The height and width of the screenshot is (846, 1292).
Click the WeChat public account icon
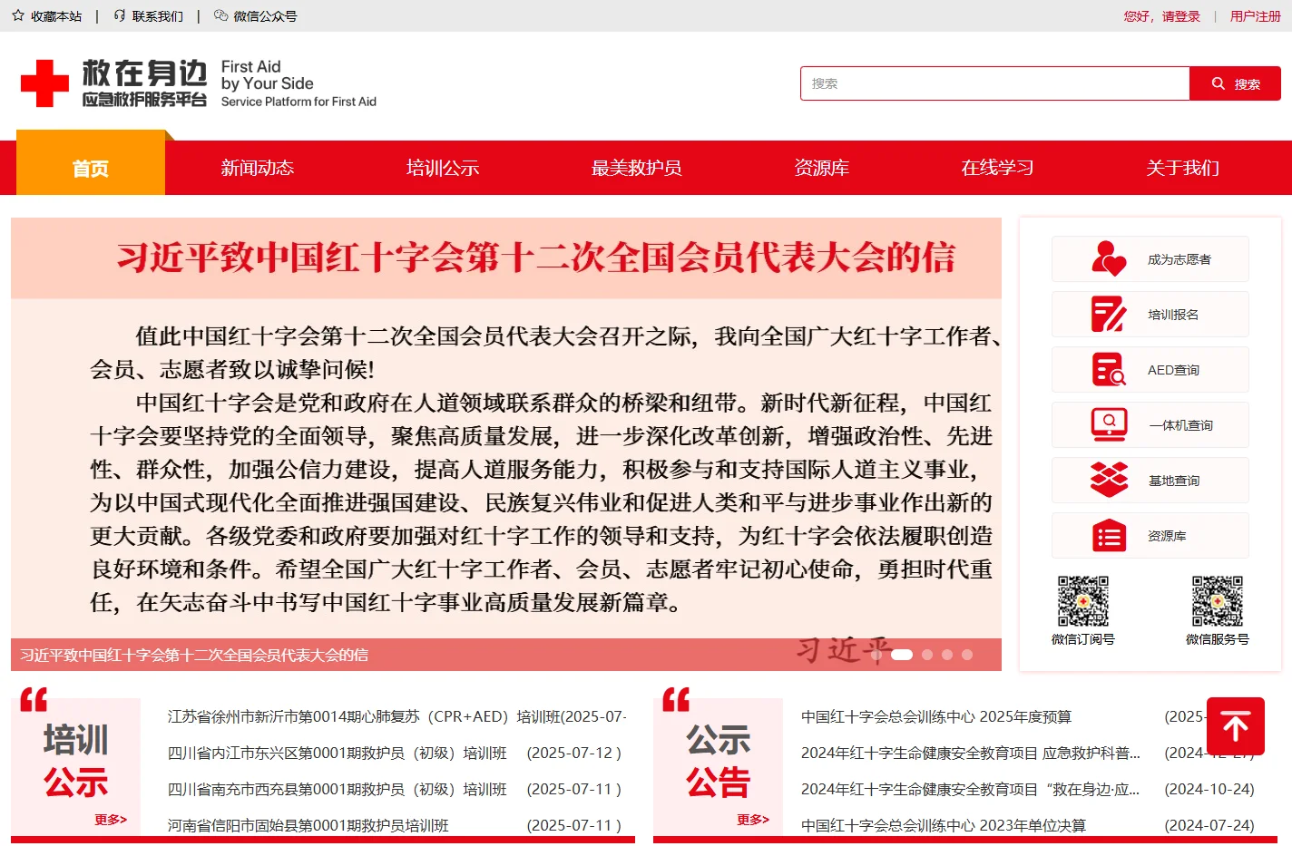(220, 15)
